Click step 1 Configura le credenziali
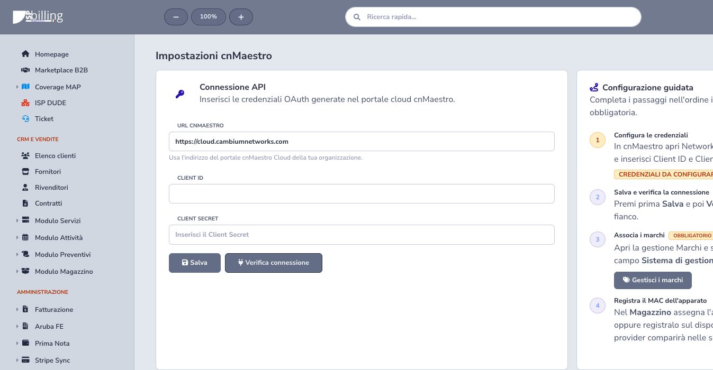 (651, 135)
